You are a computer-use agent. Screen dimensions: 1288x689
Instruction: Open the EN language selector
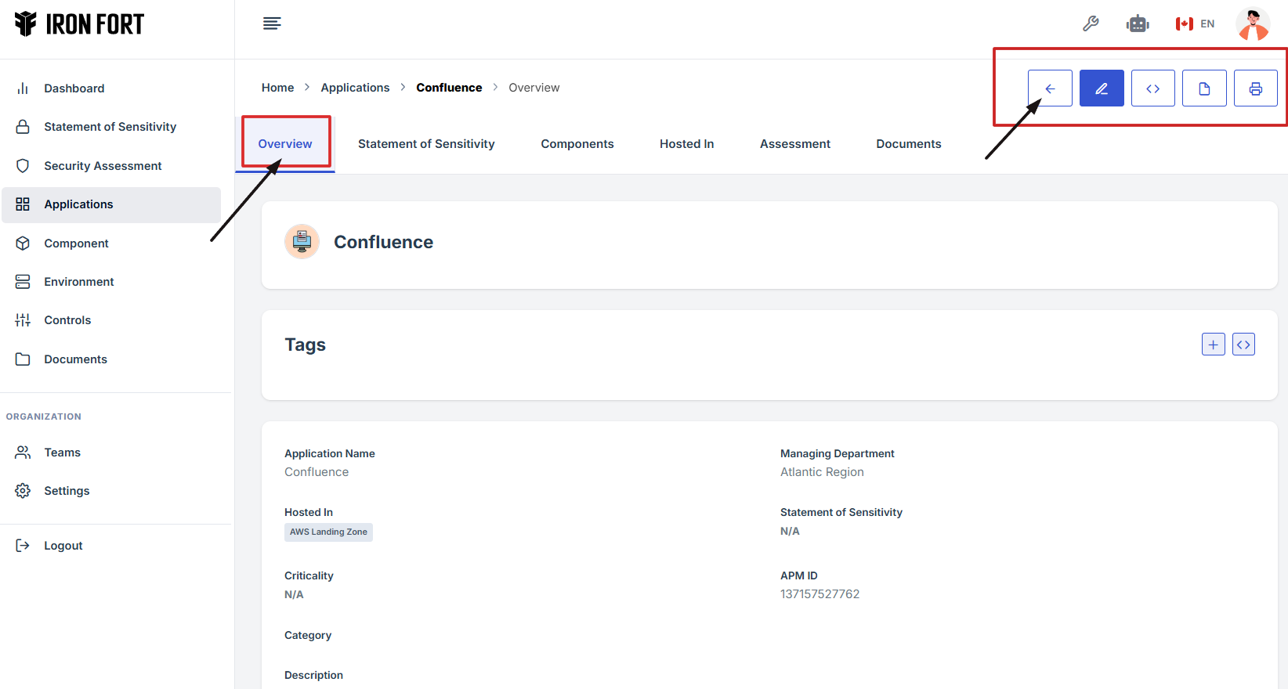click(x=1196, y=23)
